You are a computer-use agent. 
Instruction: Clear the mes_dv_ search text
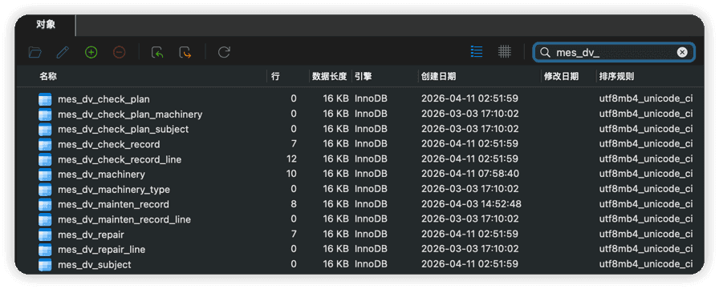click(x=682, y=53)
